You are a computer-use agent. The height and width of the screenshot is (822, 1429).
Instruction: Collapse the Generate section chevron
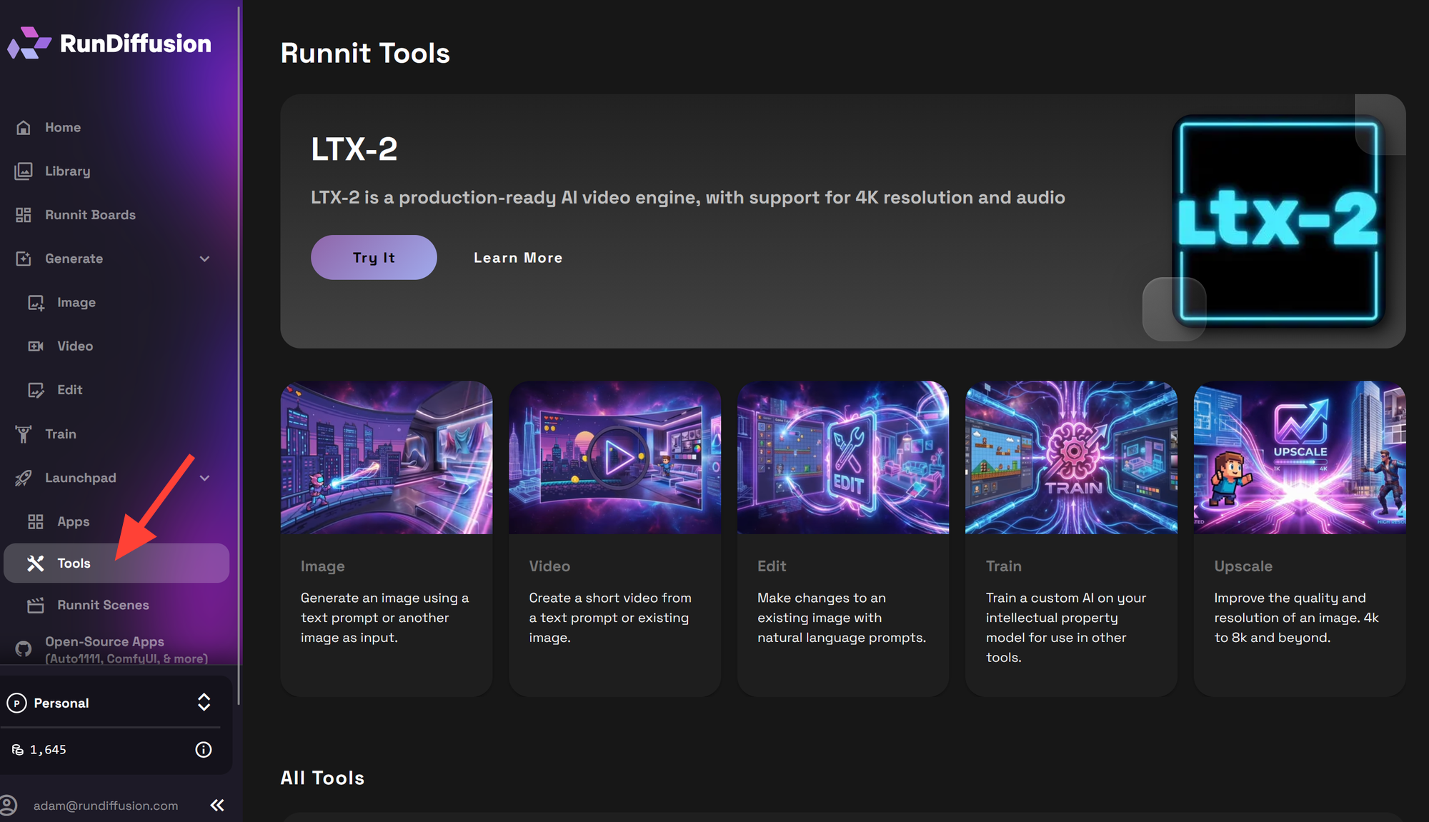click(x=204, y=259)
